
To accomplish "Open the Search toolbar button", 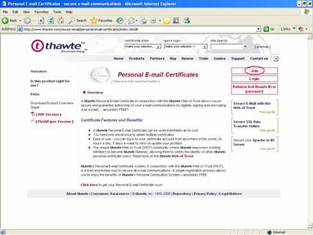I will pyautogui.click(x=78, y=21).
